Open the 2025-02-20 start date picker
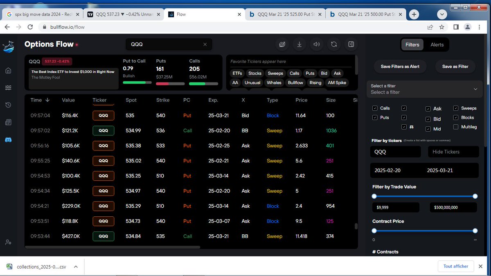The width and height of the screenshot is (491, 276). 387,170
